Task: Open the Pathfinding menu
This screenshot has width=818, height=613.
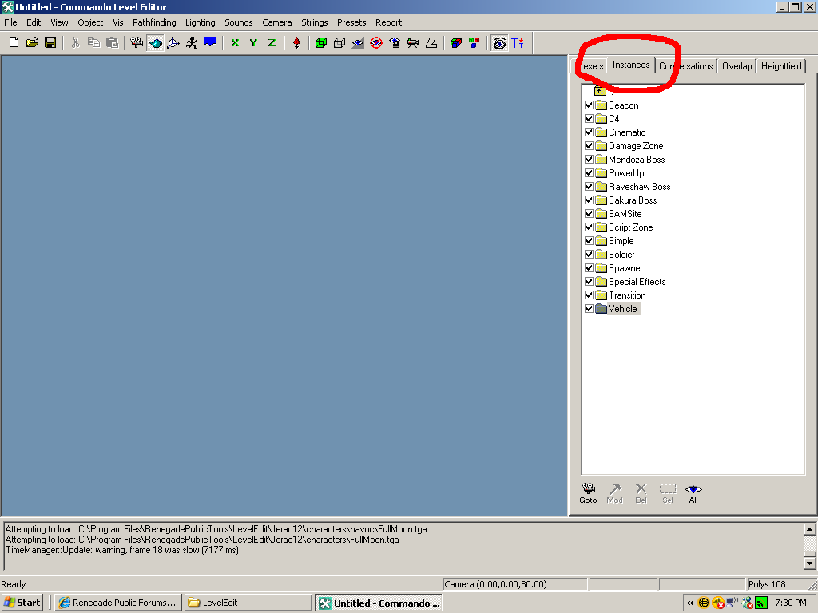Action: coord(154,22)
